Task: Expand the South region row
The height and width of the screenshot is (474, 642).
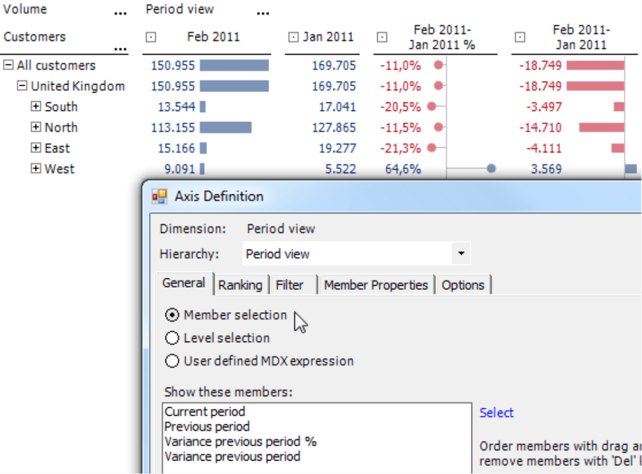Action: coord(36,107)
